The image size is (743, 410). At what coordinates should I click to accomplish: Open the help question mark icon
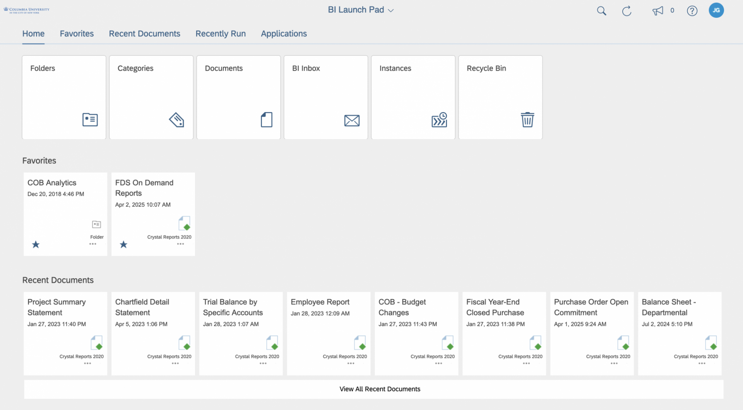pos(692,11)
